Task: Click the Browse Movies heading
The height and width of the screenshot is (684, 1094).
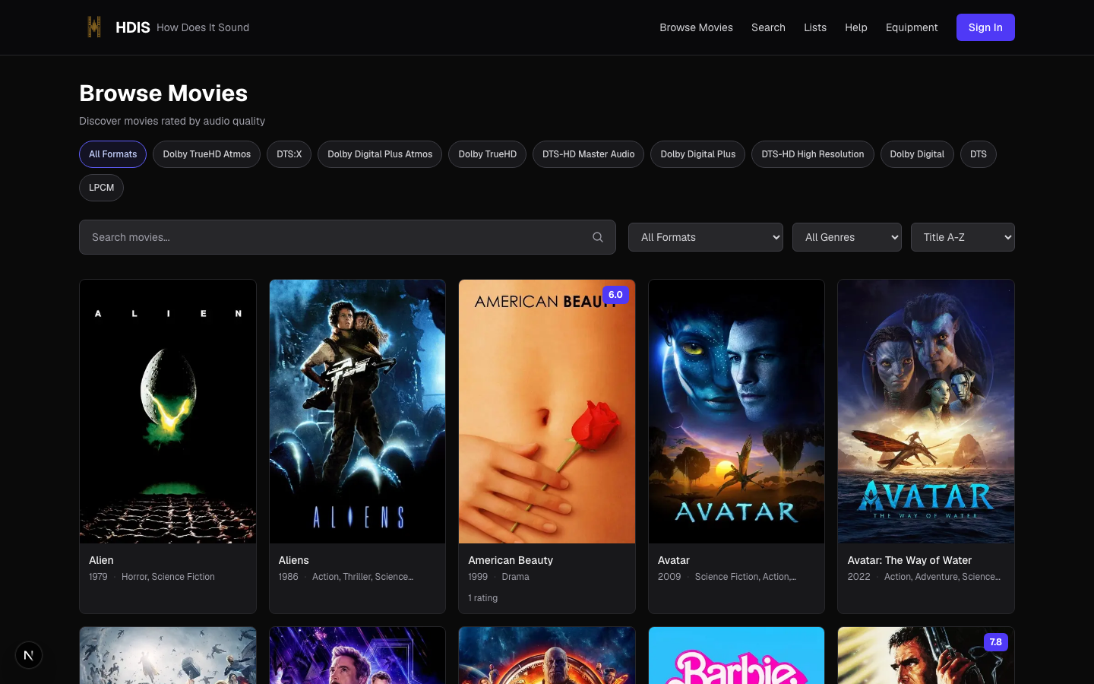Action: [x=163, y=93]
